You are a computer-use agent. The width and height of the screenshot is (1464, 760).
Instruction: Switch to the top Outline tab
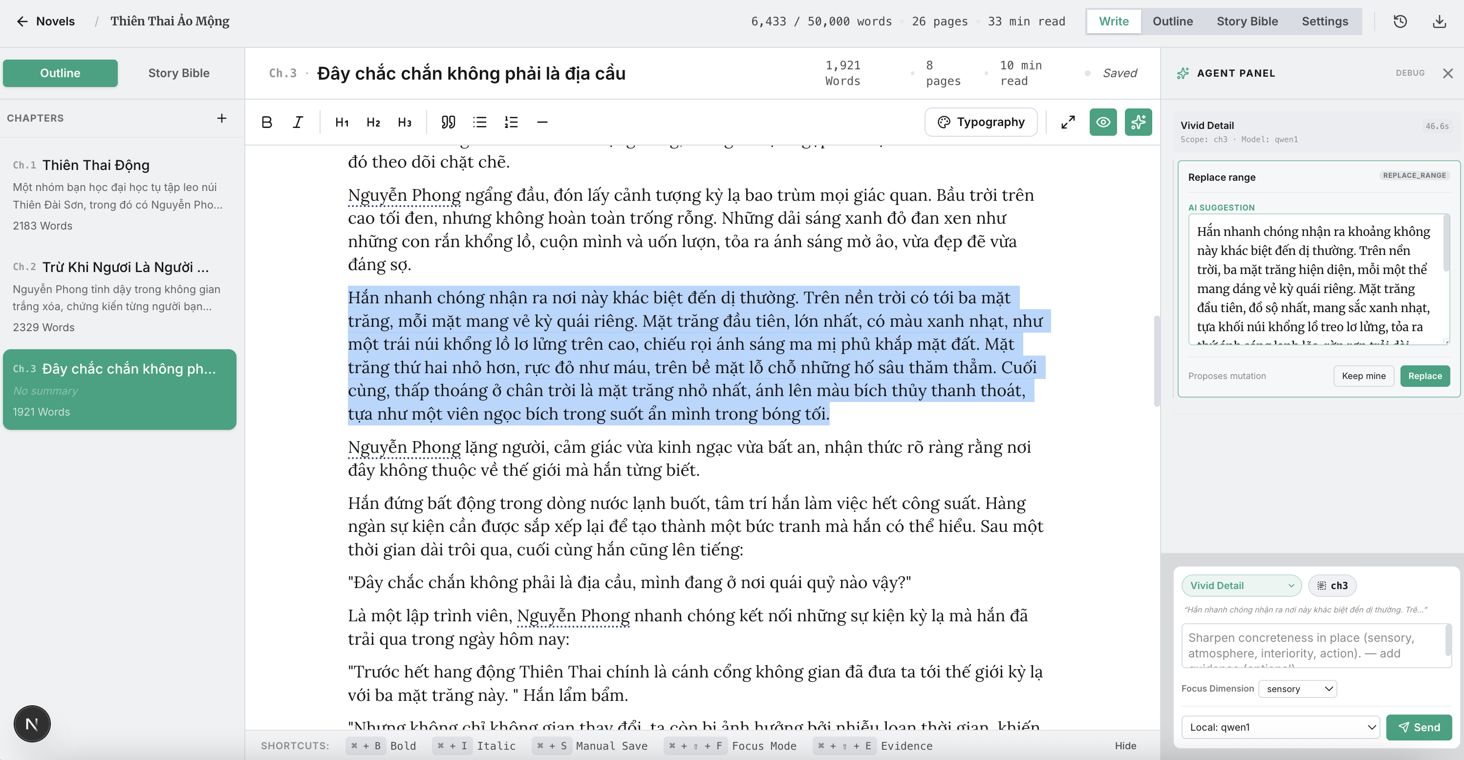tap(1172, 21)
